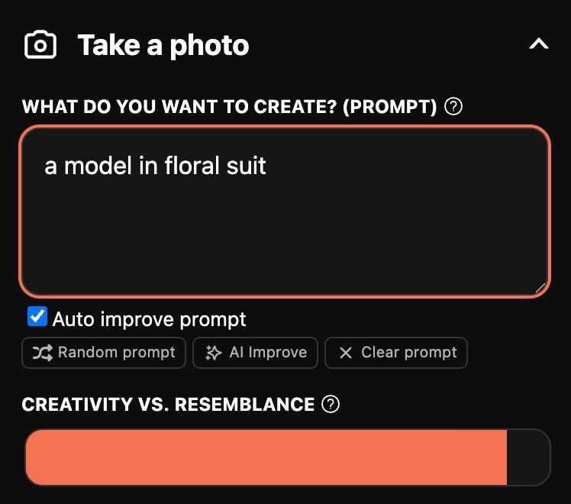
Task: Show help for Creativity vs. Resemblance
Action: [x=331, y=404]
